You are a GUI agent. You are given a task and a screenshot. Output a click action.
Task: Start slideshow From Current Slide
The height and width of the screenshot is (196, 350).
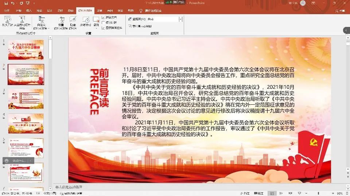tap(22, 21)
